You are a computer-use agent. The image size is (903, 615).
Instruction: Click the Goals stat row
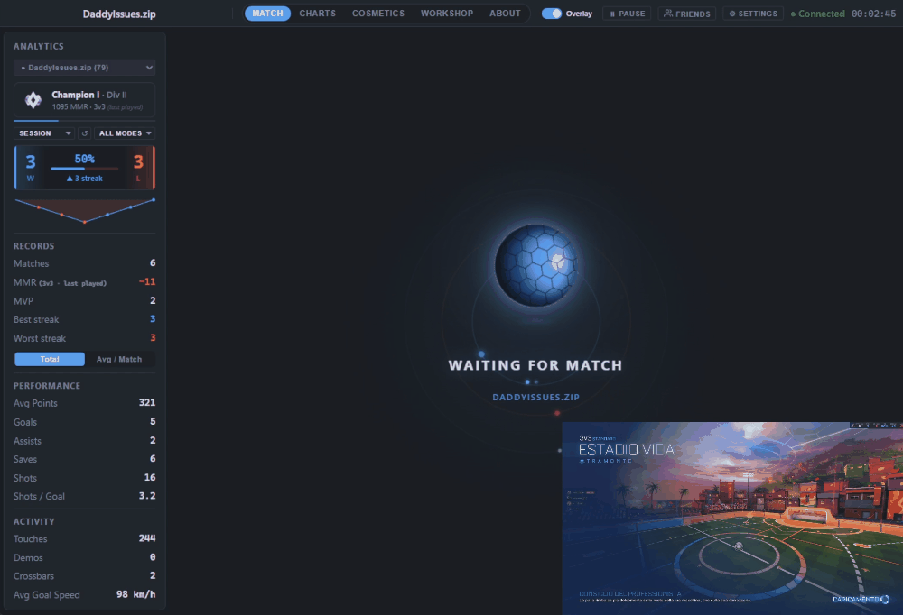[x=85, y=422]
